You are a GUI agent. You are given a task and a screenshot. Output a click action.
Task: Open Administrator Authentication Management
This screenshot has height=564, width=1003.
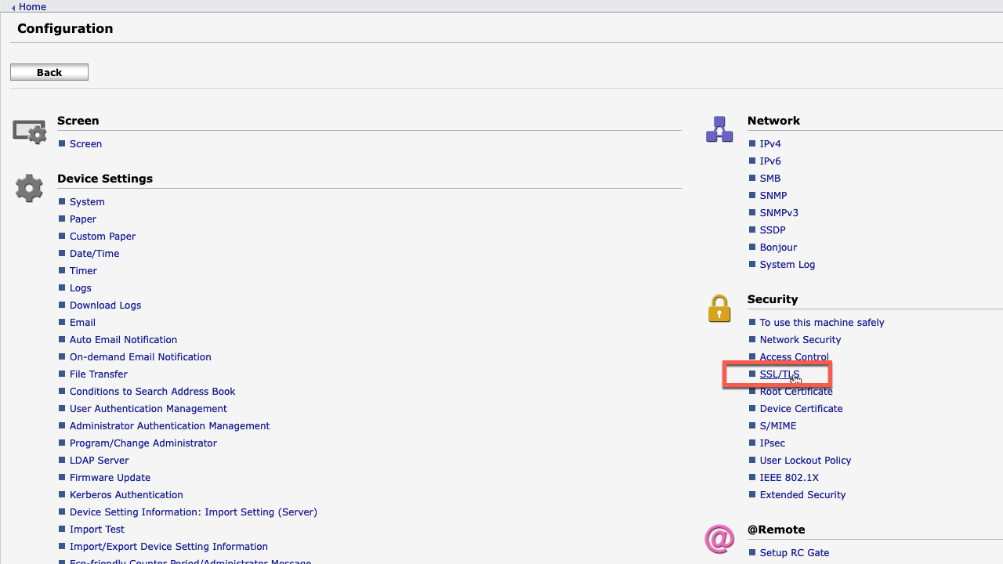[169, 426]
